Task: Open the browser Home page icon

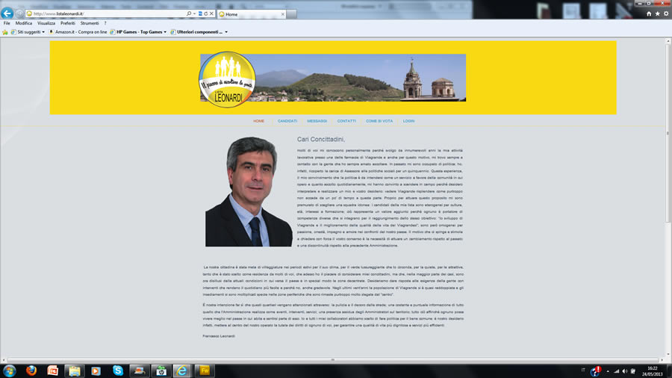Action: click(x=649, y=13)
